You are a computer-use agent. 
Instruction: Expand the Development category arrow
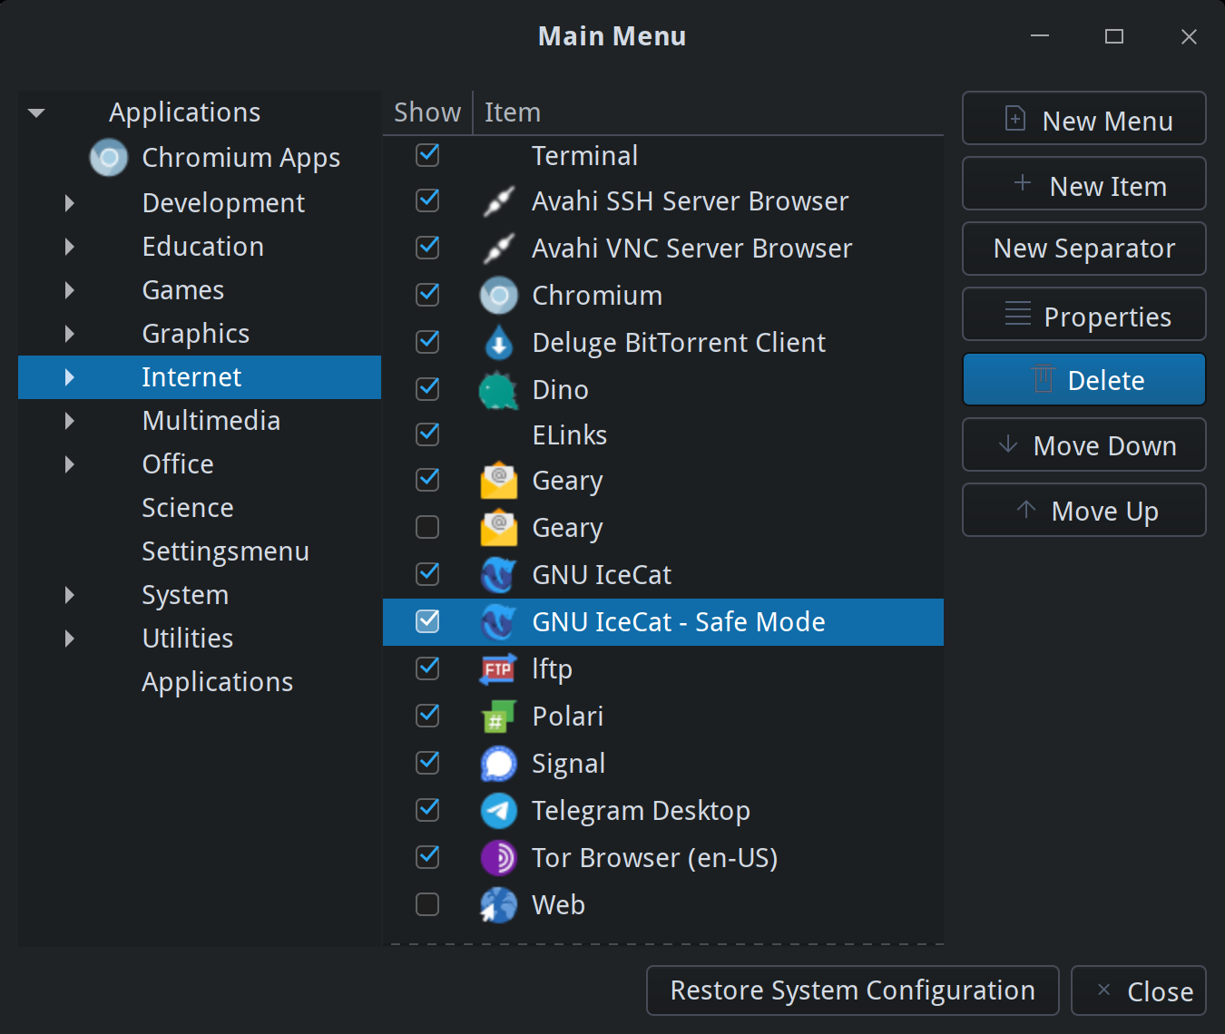pos(70,203)
